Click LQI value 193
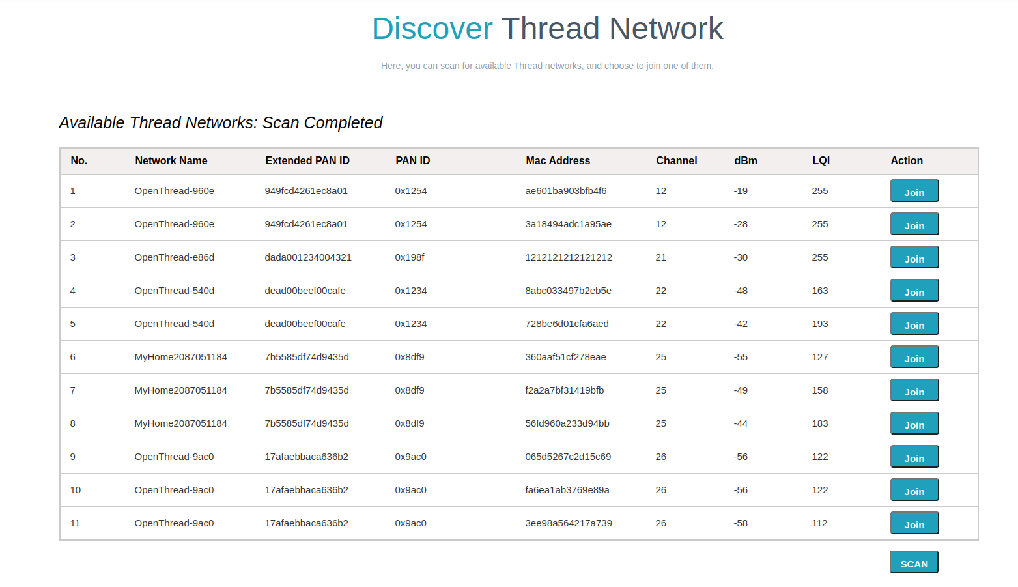This screenshot has width=1018, height=587. (x=820, y=324)
